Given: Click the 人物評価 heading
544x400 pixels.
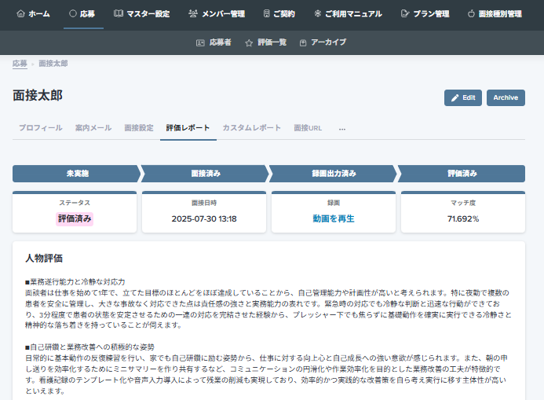Looking at the screenshot, I should (44, 258).
